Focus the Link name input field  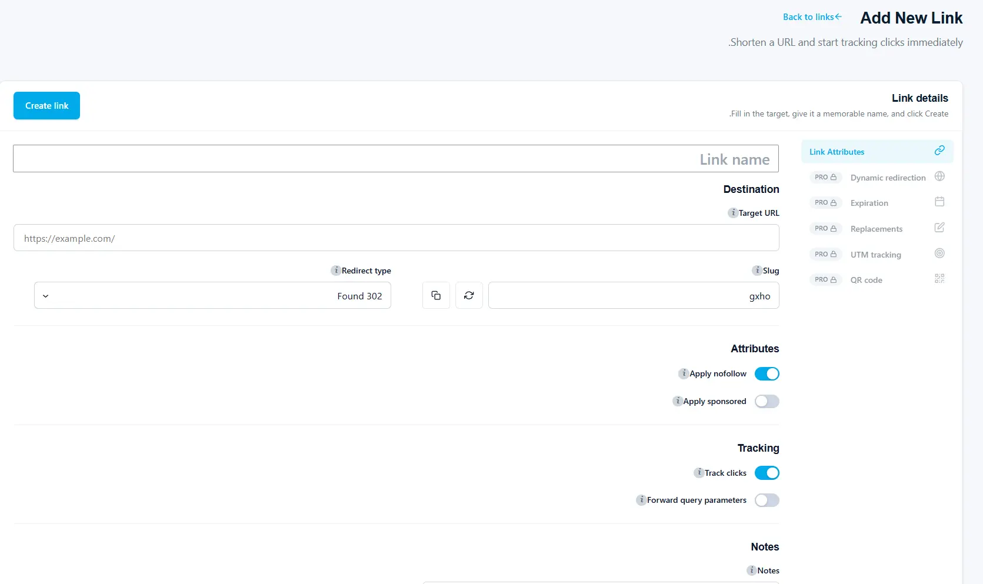point(396,159)
